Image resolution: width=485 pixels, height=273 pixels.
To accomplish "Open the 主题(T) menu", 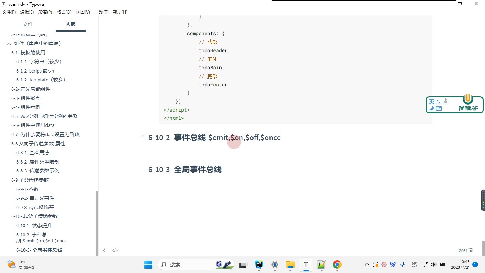I will (102, 12).
